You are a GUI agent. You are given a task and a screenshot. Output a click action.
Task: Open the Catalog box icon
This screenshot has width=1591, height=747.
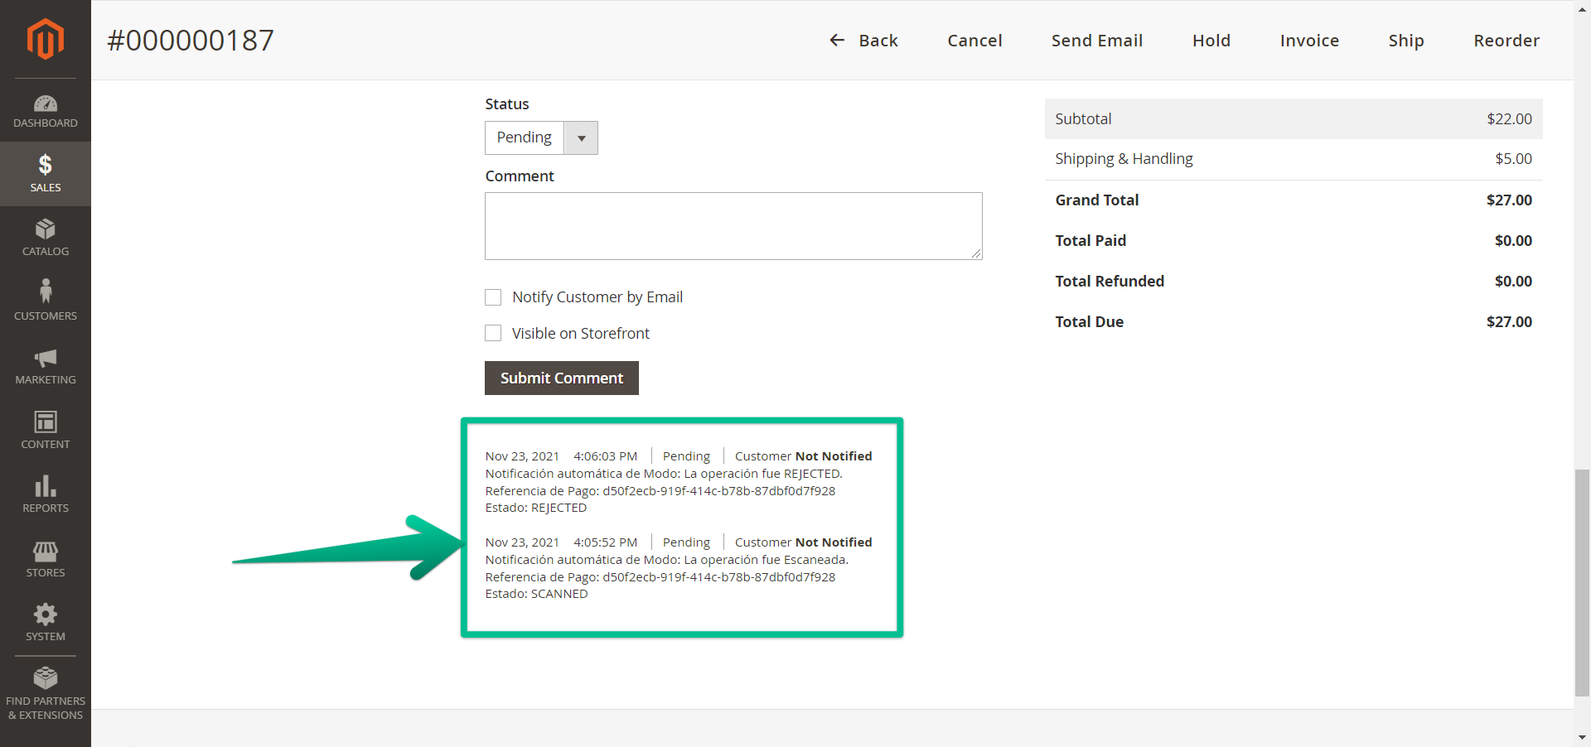coord(45,229)
